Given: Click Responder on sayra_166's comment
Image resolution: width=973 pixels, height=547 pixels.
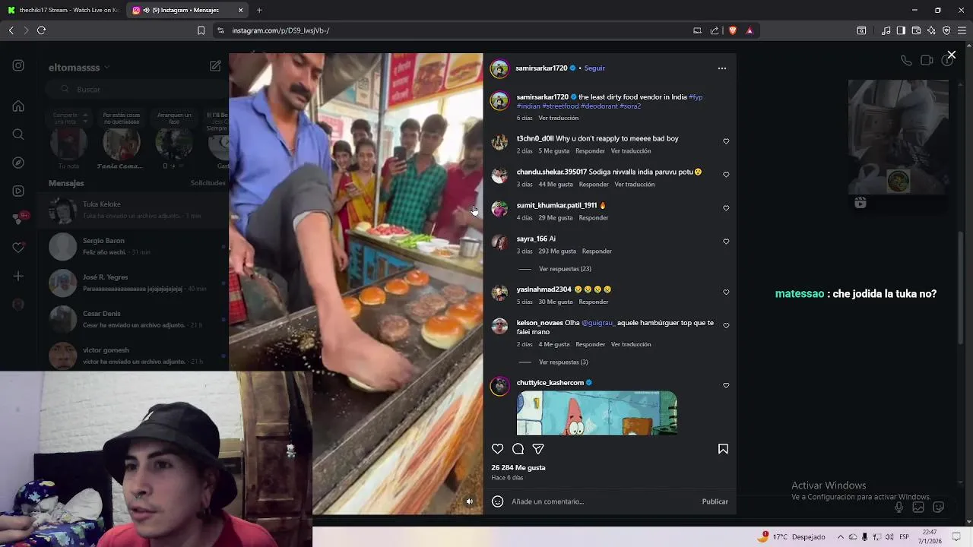Looking at the screenshot, I should [597, 251].
